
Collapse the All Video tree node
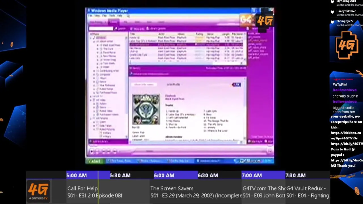click(91, 100)
